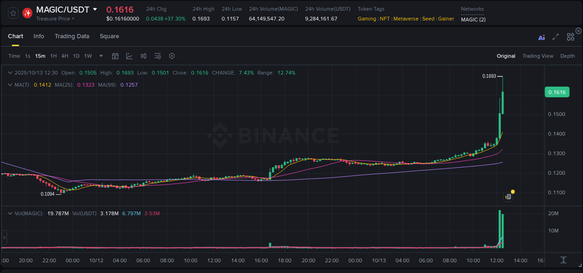Expand the MAGIC (2) networks dropdown
The height and width of the screenshot is (273, 583).
point(472,20)
